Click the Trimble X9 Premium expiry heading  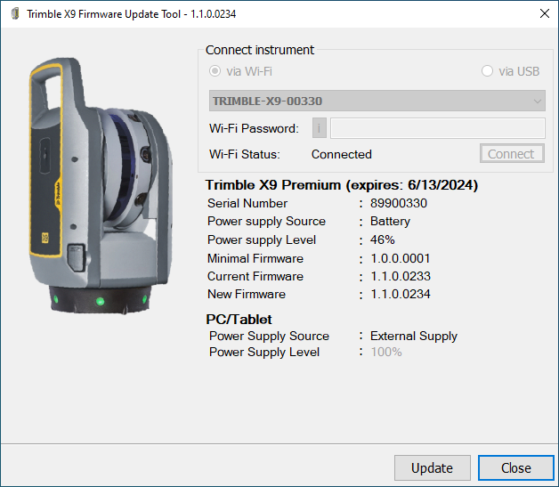point(342,184)
